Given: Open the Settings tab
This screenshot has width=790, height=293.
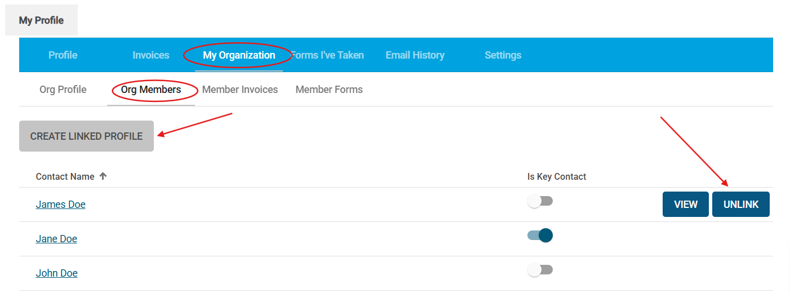Looking at the screenshot, I should coord(503,55).
